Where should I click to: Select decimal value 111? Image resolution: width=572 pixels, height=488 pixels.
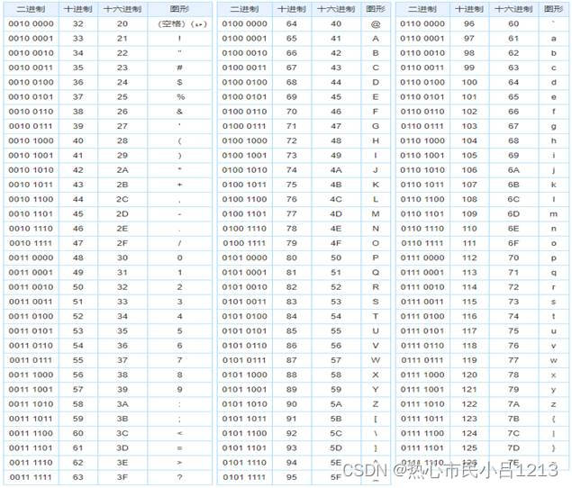pos(469,243)
